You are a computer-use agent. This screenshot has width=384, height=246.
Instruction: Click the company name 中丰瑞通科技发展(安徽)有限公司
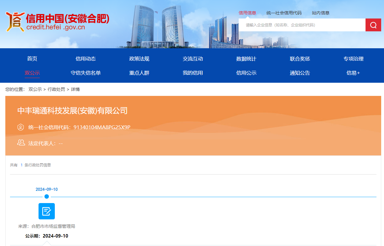[x=72, y=111]
